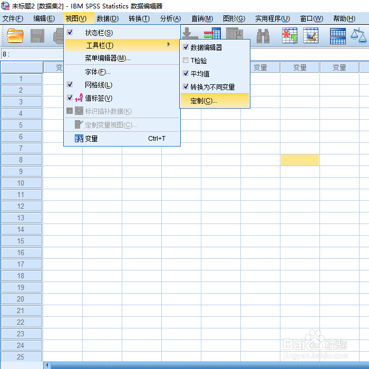
Task: Open the 转换(T) menu
Action: (139, 18)
